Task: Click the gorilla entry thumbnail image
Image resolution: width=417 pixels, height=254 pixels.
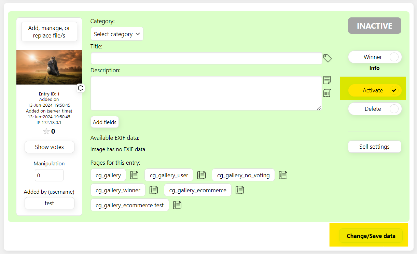Action: [49, 67]
